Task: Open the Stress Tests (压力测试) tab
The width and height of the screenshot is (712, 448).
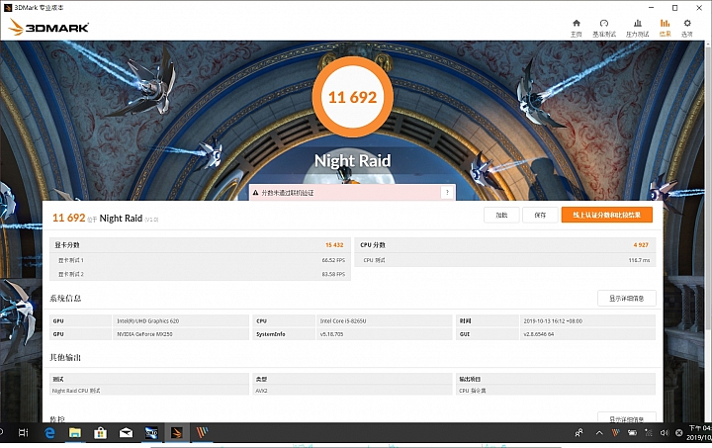Action: (x=637, y=28)
